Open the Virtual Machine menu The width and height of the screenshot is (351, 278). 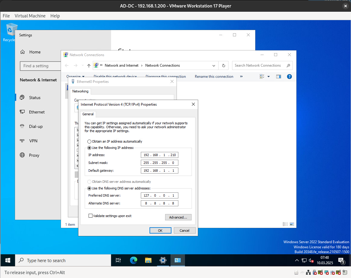(x=30, y=16)
